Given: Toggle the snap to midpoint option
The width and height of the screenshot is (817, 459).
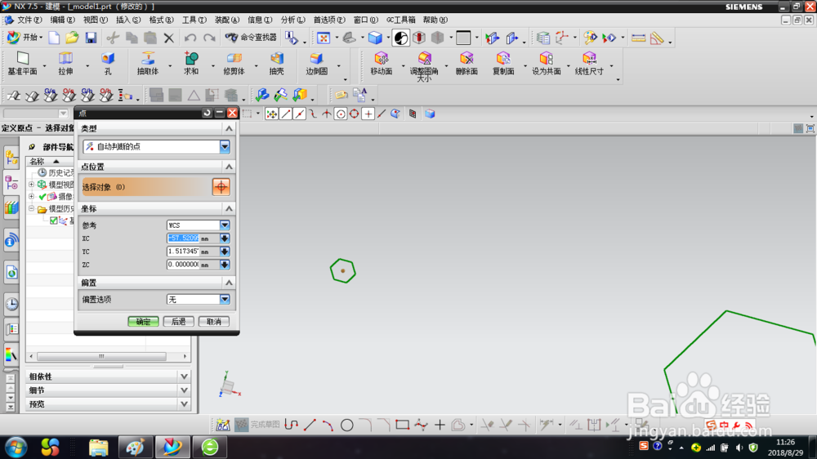Looking at the screenshot, I should (x=299, y=114).
